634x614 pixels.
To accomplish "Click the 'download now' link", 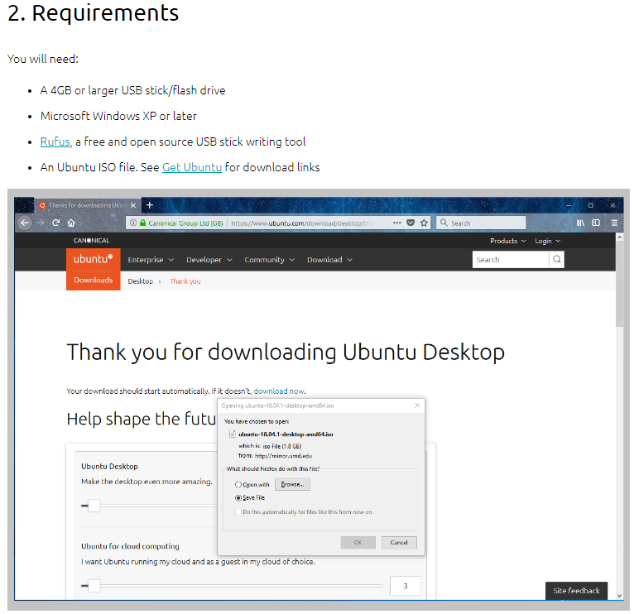I will click(x=279, y=391).
